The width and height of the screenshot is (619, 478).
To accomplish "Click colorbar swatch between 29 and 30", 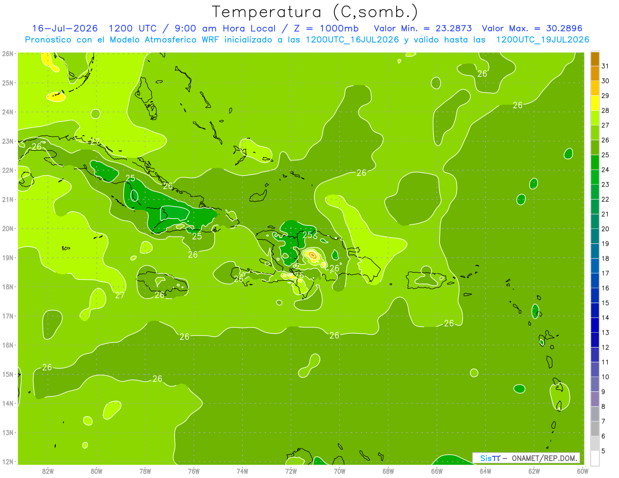I will pyautogui.click(x=595, y=89).
